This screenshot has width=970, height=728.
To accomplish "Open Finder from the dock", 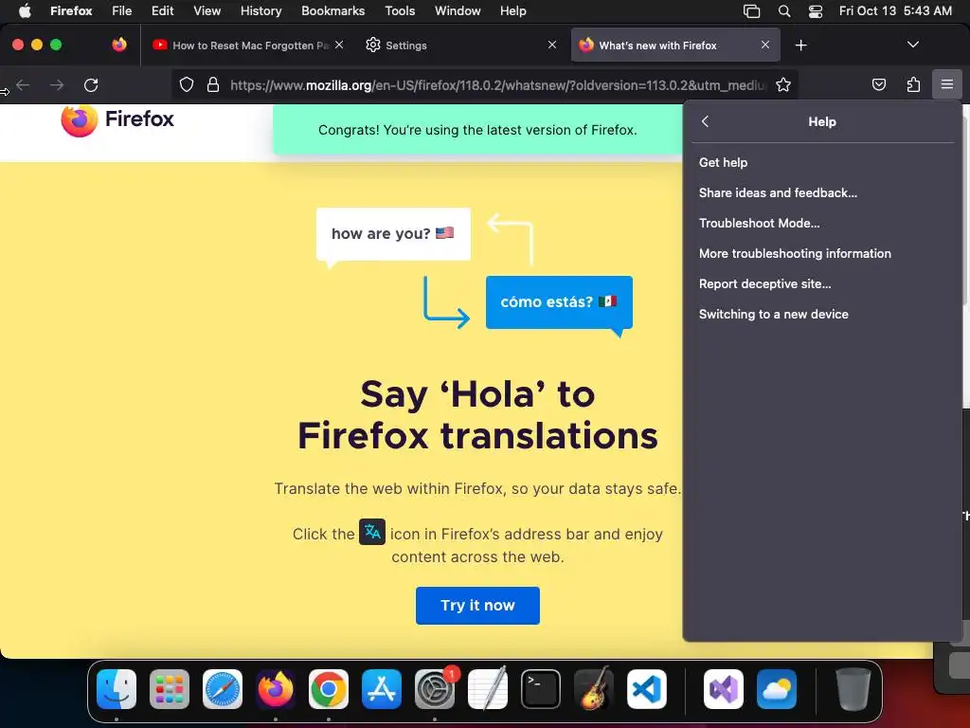I will tap(117, 689).
